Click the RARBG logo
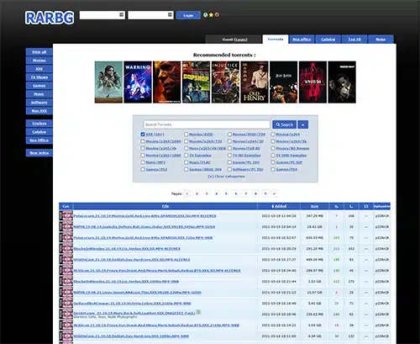The height and width of the screenshot is (344, 420). click(50, 18)
